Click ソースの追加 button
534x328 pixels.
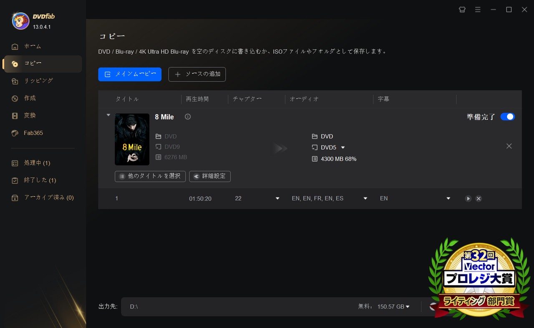[x=197, y=74]
